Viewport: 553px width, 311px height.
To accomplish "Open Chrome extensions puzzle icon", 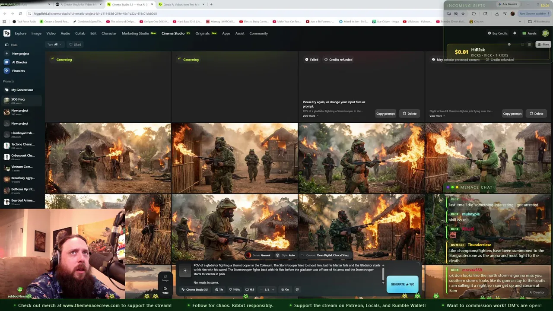I will click(x=474, y=13).
